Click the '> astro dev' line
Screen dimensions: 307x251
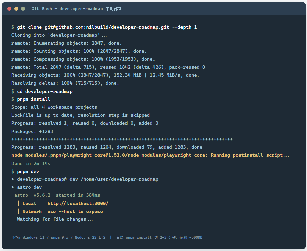coord(27,187)
